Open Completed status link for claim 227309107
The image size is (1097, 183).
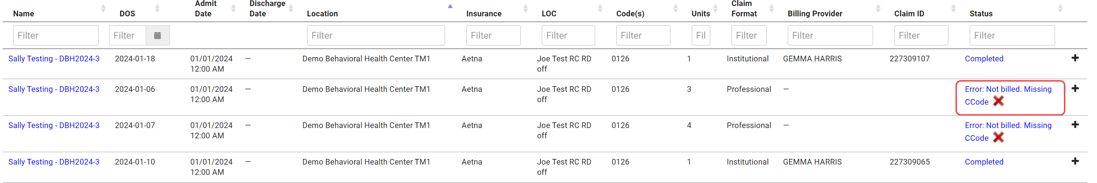click(984, 59)
